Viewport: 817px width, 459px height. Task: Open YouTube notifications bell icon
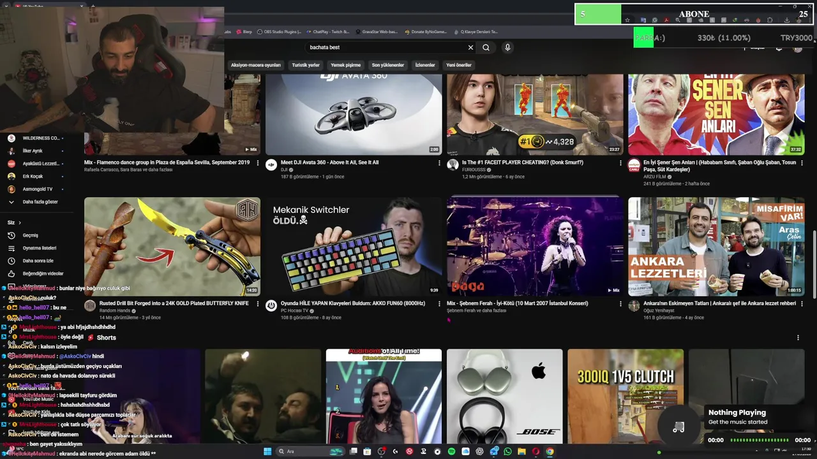click(x=779, y=48)
